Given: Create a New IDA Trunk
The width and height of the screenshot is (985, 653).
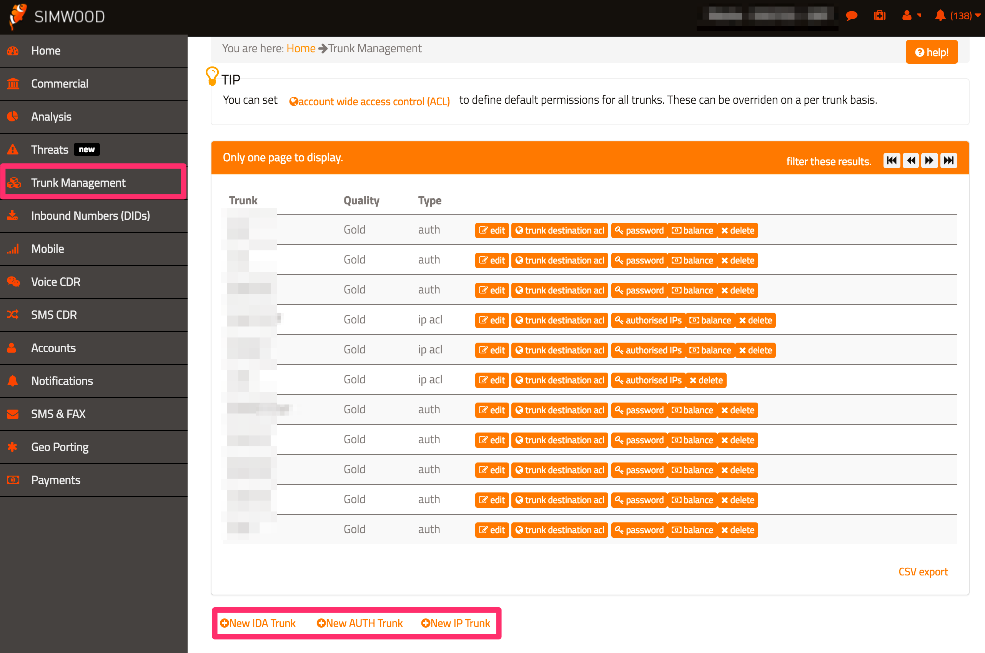Looking at the screenshot, I should pos(258,623).
